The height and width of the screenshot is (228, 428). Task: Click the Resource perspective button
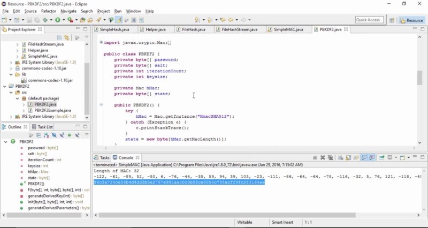click(x=411, y=20)
